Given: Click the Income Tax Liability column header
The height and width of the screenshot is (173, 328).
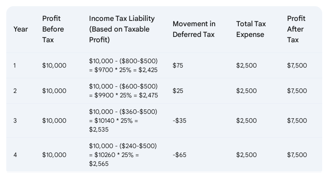Looking at the screenshot, I should click(122, 29).
